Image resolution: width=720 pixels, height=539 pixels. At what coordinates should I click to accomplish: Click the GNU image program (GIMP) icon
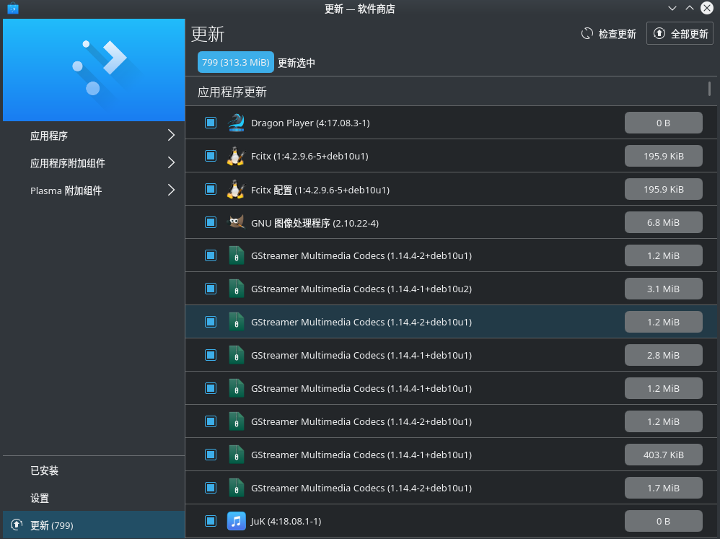pyautogui.click(x=236, y=222)
